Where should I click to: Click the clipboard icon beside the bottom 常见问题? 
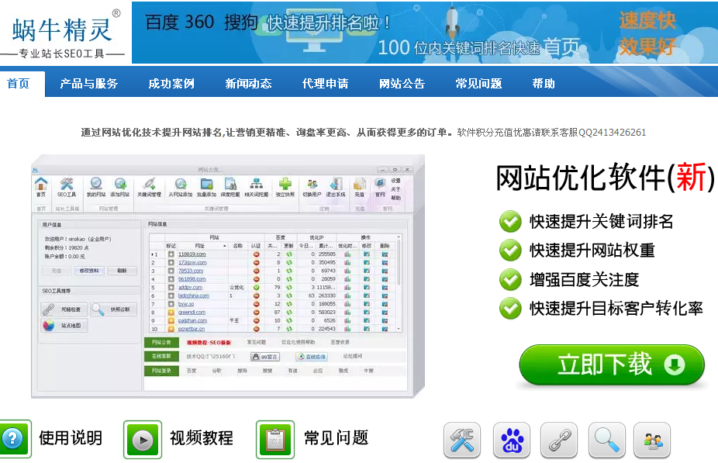[x=275, y=440]
